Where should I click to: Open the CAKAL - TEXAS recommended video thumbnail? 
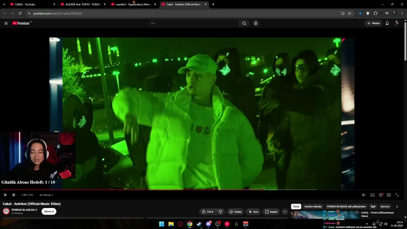pos(325,215)
